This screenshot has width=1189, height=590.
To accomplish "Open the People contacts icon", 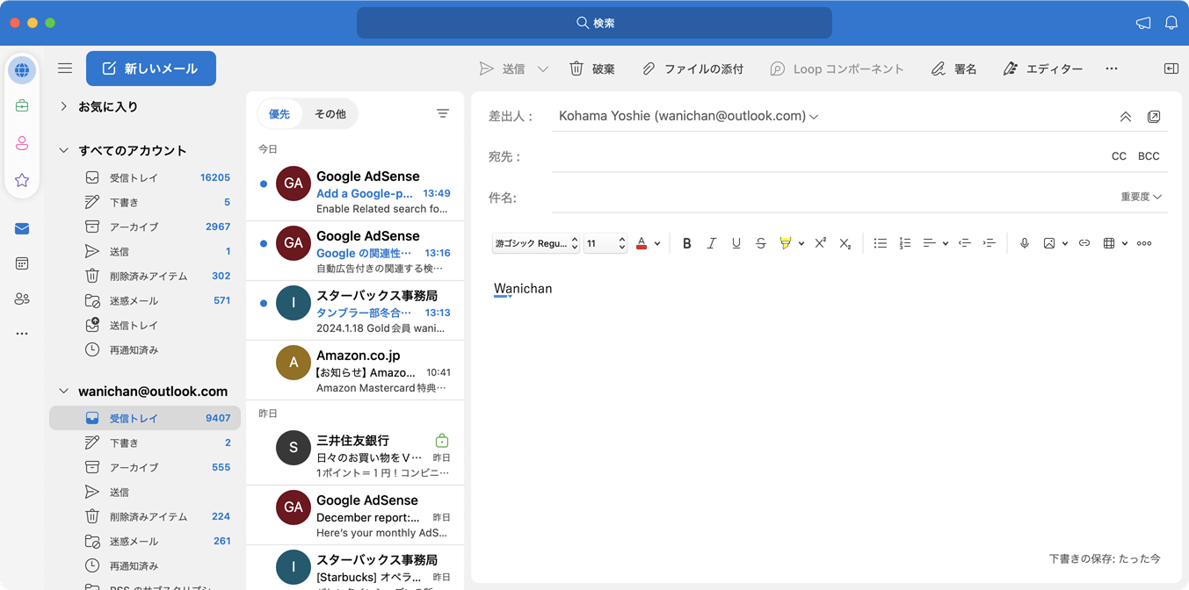I will [x=22, y=299].
